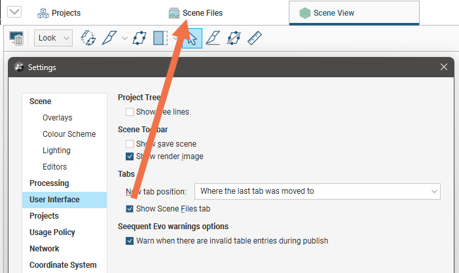Close the Settings dialog
Screen dimensions: 459x273
444,67
